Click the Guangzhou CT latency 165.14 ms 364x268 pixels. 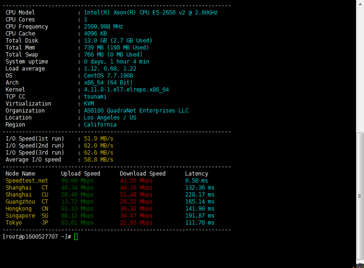tap(199, 202)
